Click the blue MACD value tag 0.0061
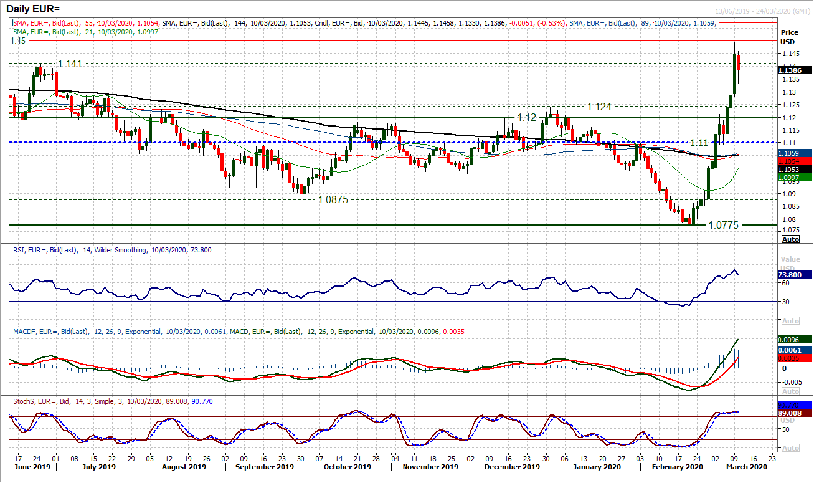Image resolution: width=814 pixels, height=483 pixels. 795,350
